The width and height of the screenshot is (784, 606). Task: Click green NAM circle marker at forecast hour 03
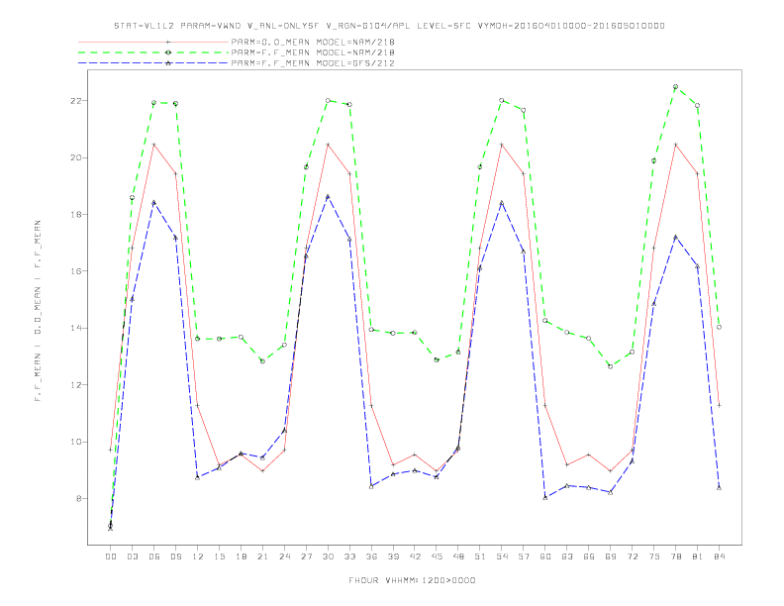(132, 197)
